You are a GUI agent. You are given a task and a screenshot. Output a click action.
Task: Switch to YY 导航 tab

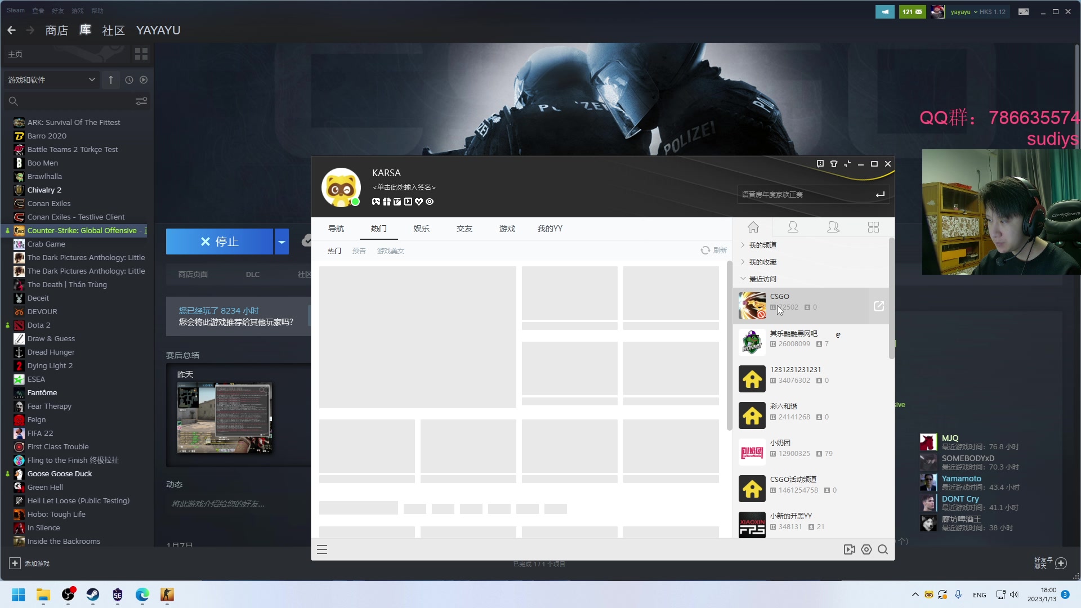point(336,229)
